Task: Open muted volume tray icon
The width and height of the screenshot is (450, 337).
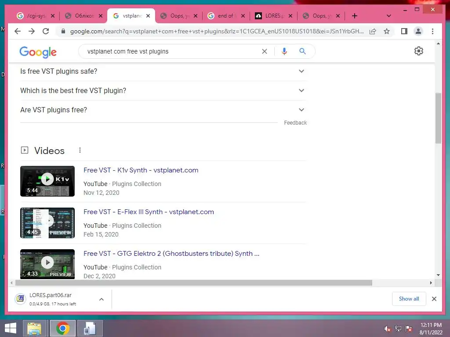Action: [387, 329]
